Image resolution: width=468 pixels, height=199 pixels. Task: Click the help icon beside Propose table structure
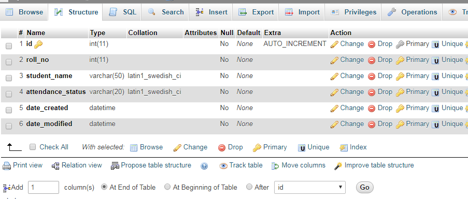click(204, 166)
